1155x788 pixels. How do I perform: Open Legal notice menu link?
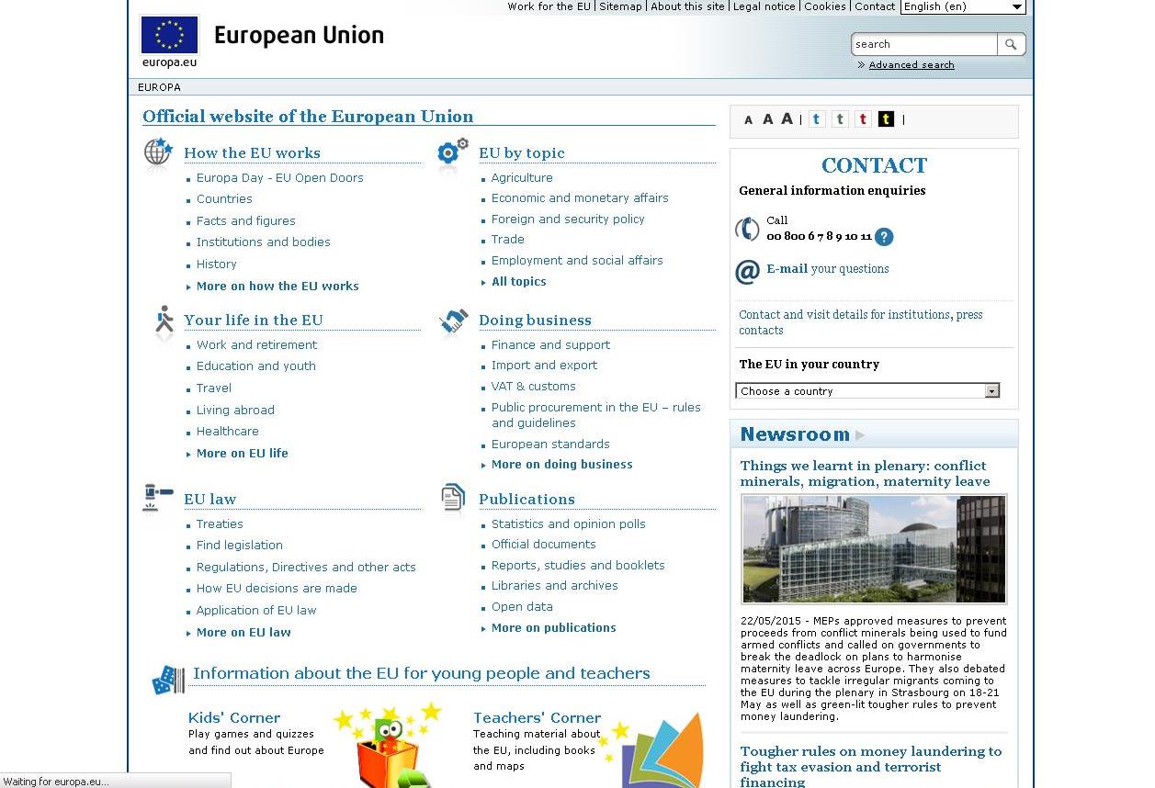click(764, 6)
